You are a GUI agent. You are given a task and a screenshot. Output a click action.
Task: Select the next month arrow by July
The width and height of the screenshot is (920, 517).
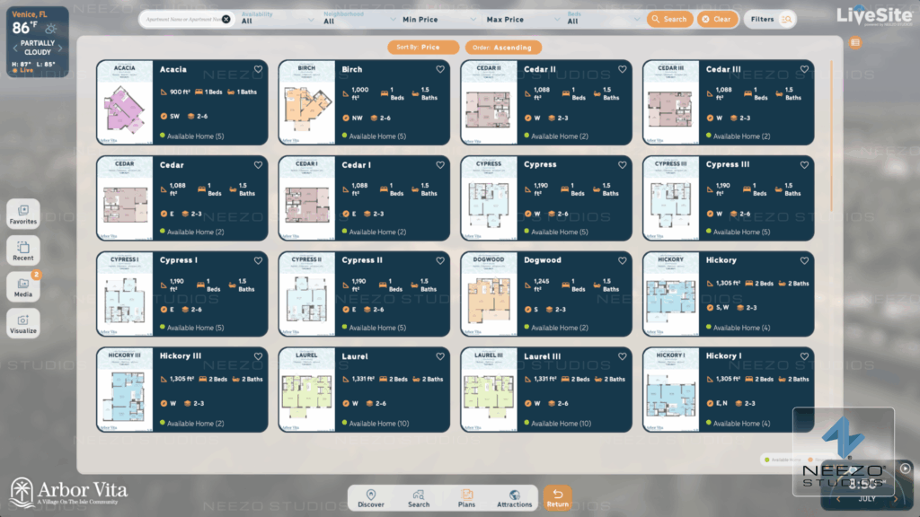pyautogui.click(x=896, y=499)
